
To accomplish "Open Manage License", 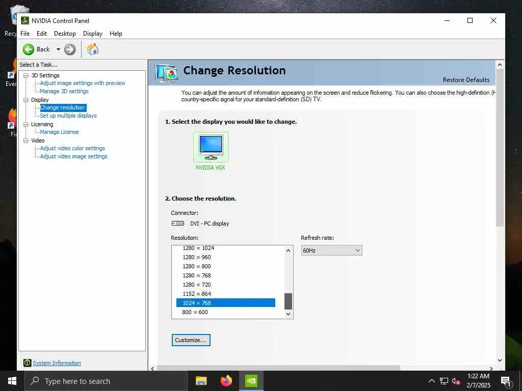I will click(x=59, y=132).
